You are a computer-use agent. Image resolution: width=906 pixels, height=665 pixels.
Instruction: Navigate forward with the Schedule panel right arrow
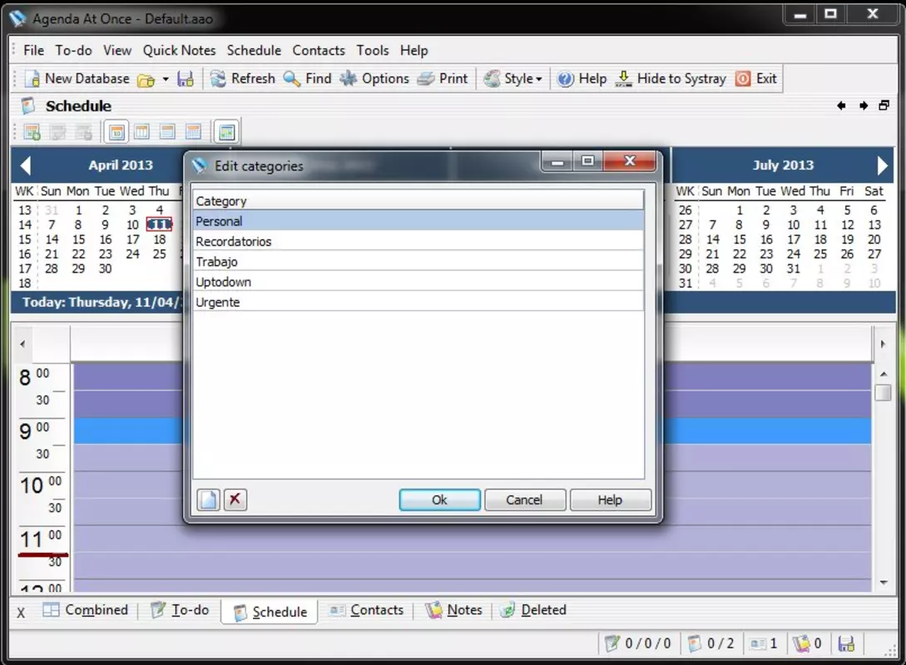point(864,106)
